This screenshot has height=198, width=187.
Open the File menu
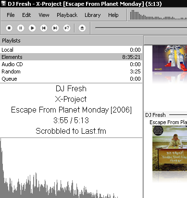(11, 15)
